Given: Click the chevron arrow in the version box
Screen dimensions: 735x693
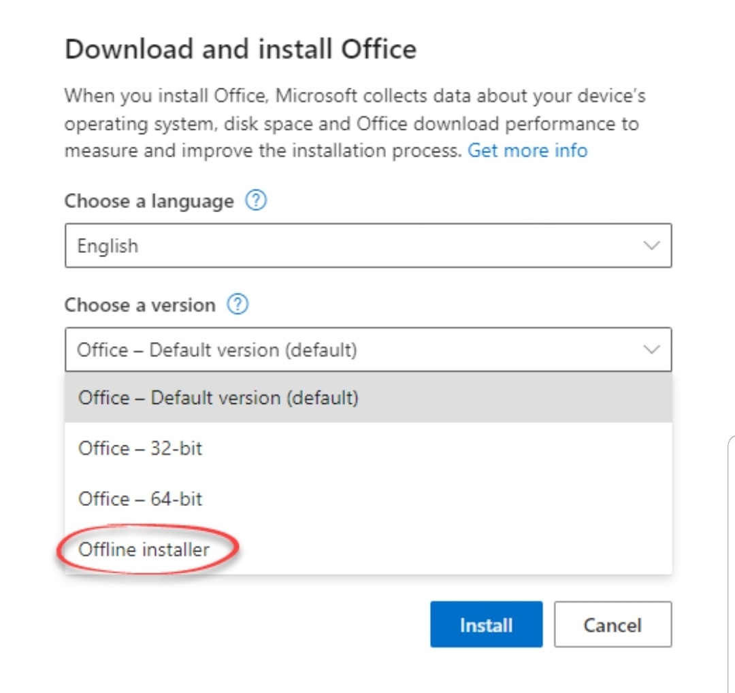Looking at the screenshot, I should click(x=651, y=350).
